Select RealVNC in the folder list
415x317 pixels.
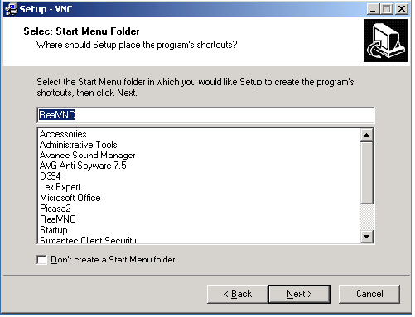pos(58,219)
